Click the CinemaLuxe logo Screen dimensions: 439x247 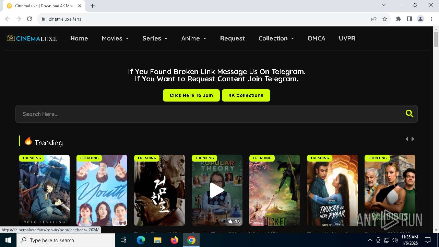(x=32, y=38)
